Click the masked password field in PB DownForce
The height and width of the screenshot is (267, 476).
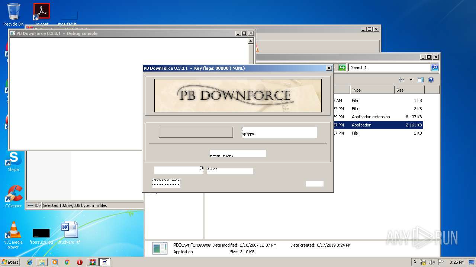tap(166, 184)
